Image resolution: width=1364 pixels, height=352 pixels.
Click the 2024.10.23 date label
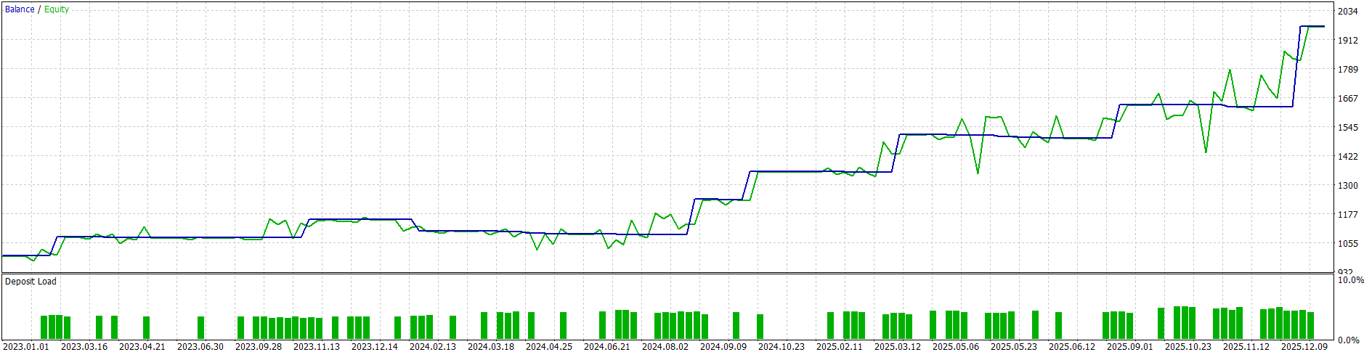[782, 347]
